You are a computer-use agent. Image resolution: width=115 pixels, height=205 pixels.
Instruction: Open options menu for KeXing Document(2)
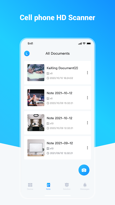pyautogui.click(x=87, y=73)
